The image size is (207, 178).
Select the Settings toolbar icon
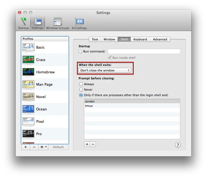coord(37,24)
